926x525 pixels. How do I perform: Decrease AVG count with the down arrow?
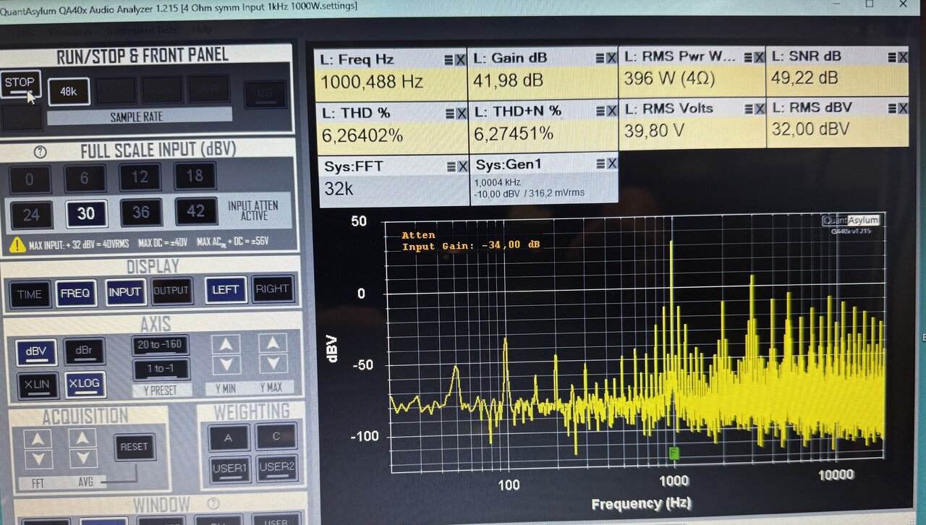click(83, 458)
